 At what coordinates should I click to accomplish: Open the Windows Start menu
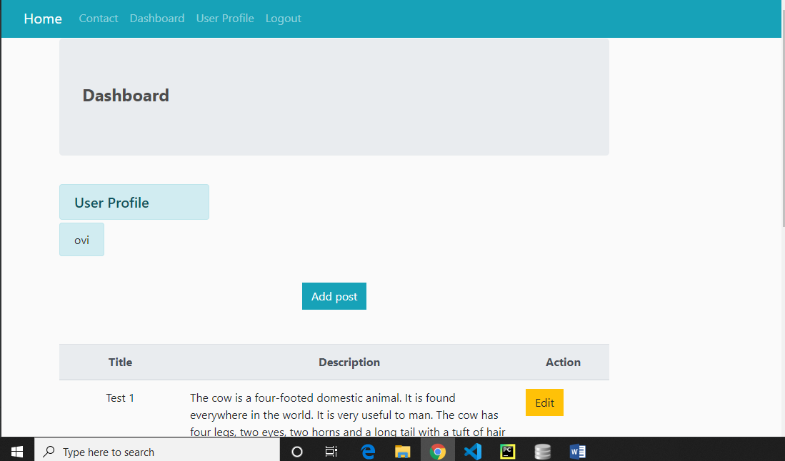(x=17, y=451)
